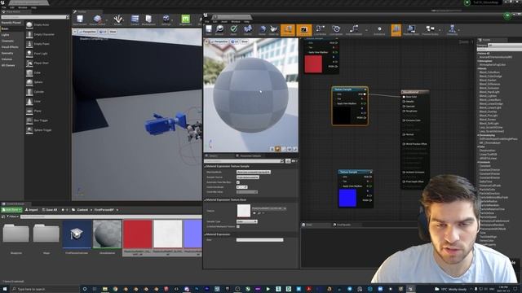522x293 pixels.
Task: Click blue Texture Sample node preview
Action: coord(347,198)
